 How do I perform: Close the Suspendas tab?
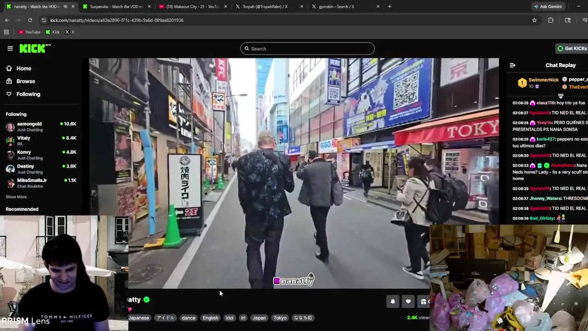pyautogui.click(x=149, y=6)
